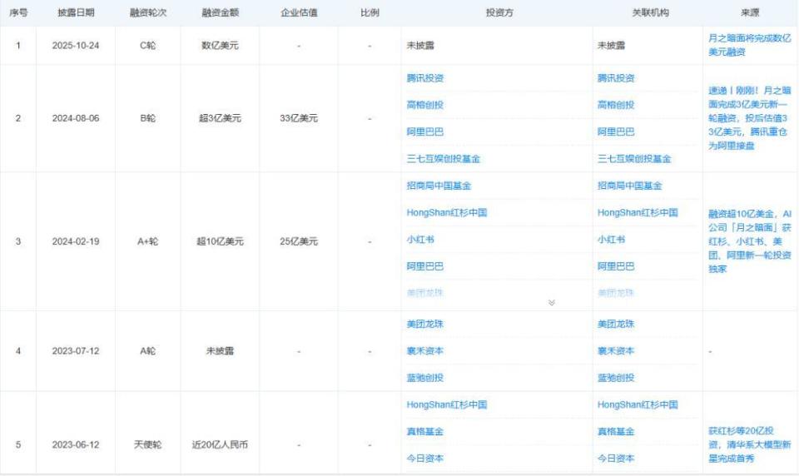Open 今日资本 in the 投资方 column
799x476 pixels.
click(425, 459)
